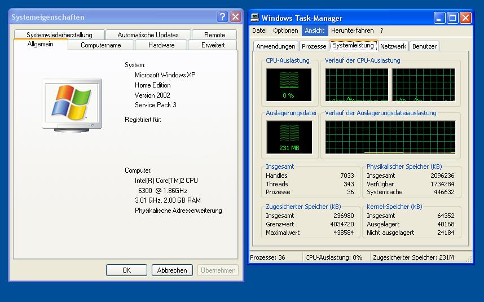Select the Allgemein tab
The image size is (484, 302).
tap(41, 44)
